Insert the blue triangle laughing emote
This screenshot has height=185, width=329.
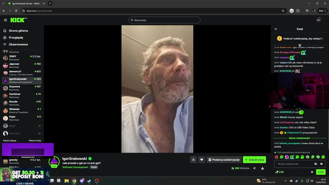click(292, 157)
